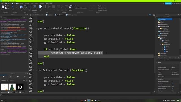
Task: Expand the ServerStorage tree node
Action: coord(157,35)
